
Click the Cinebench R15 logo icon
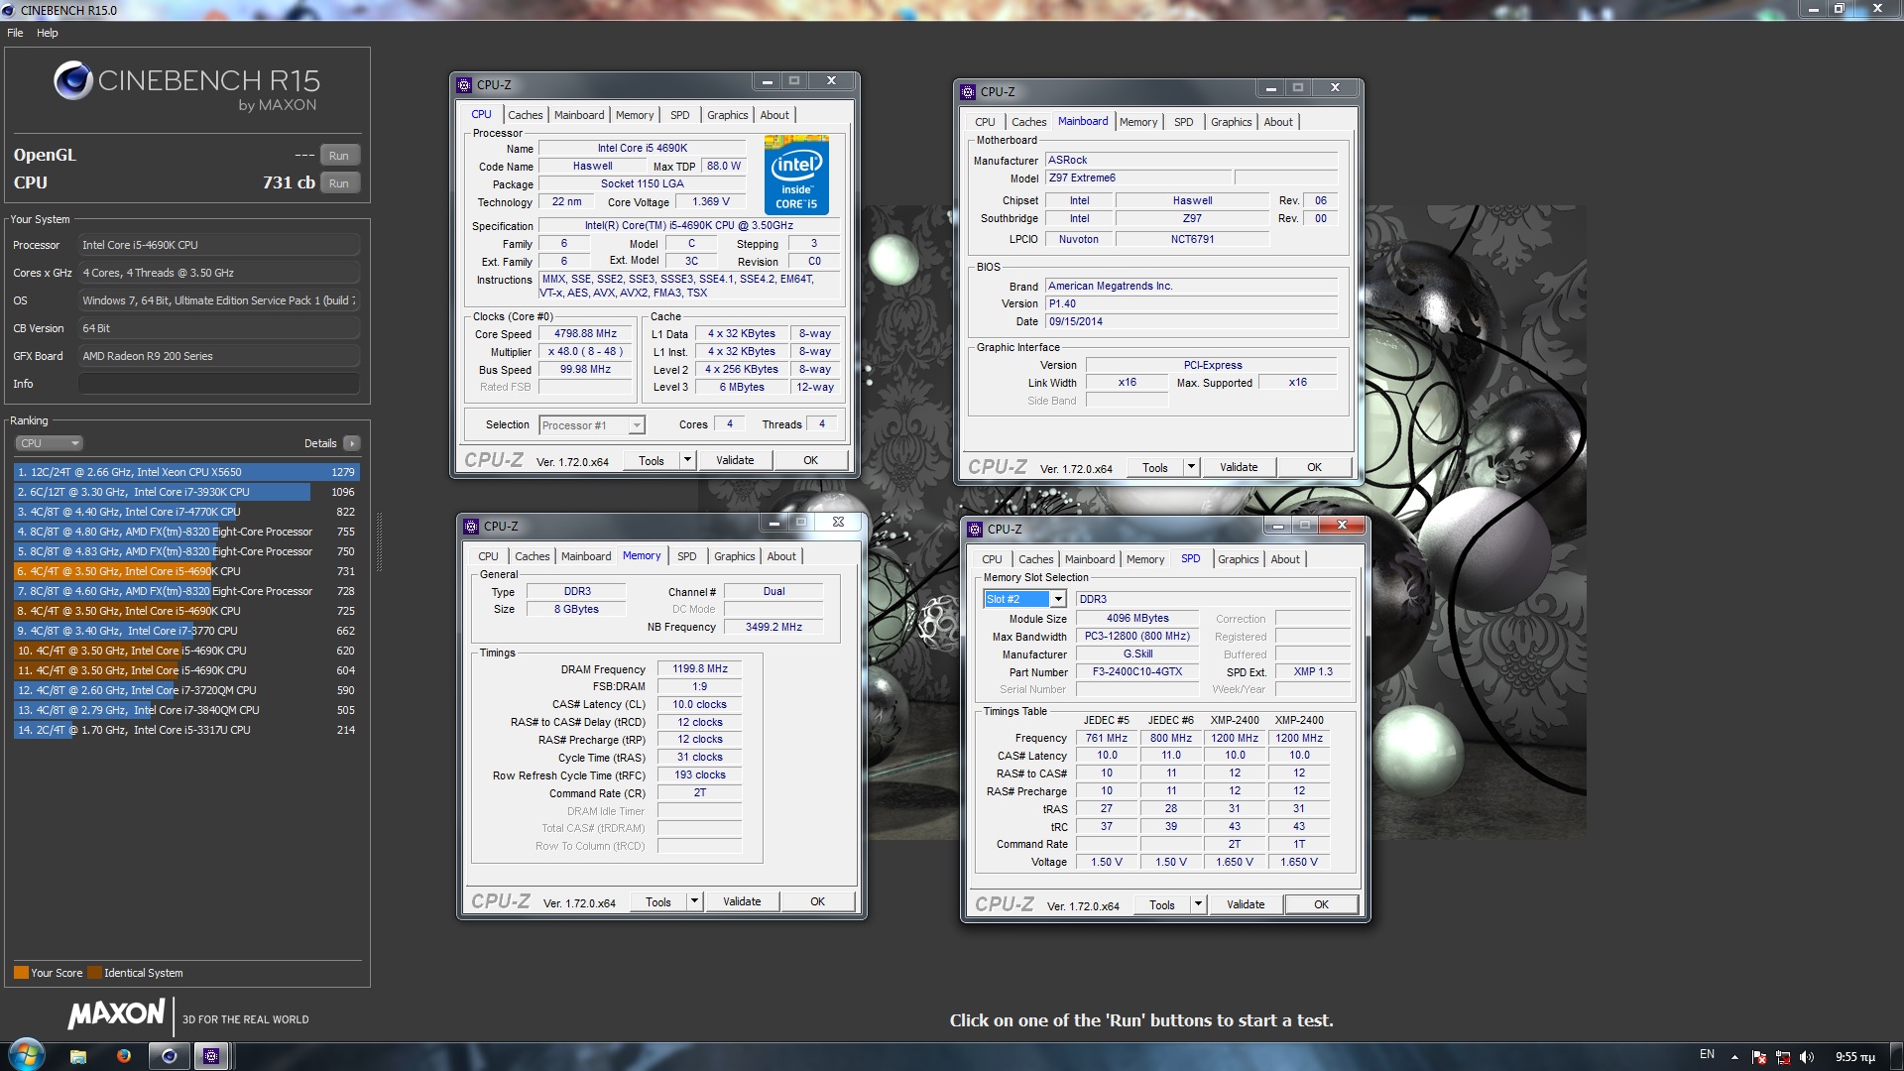point(72,81)
